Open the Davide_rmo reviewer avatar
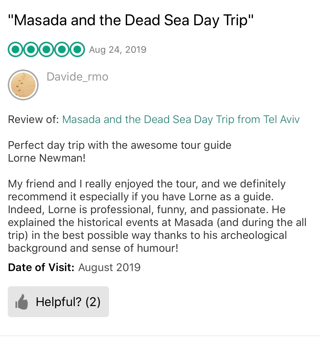320x339 pixels. tap(23, 85)
